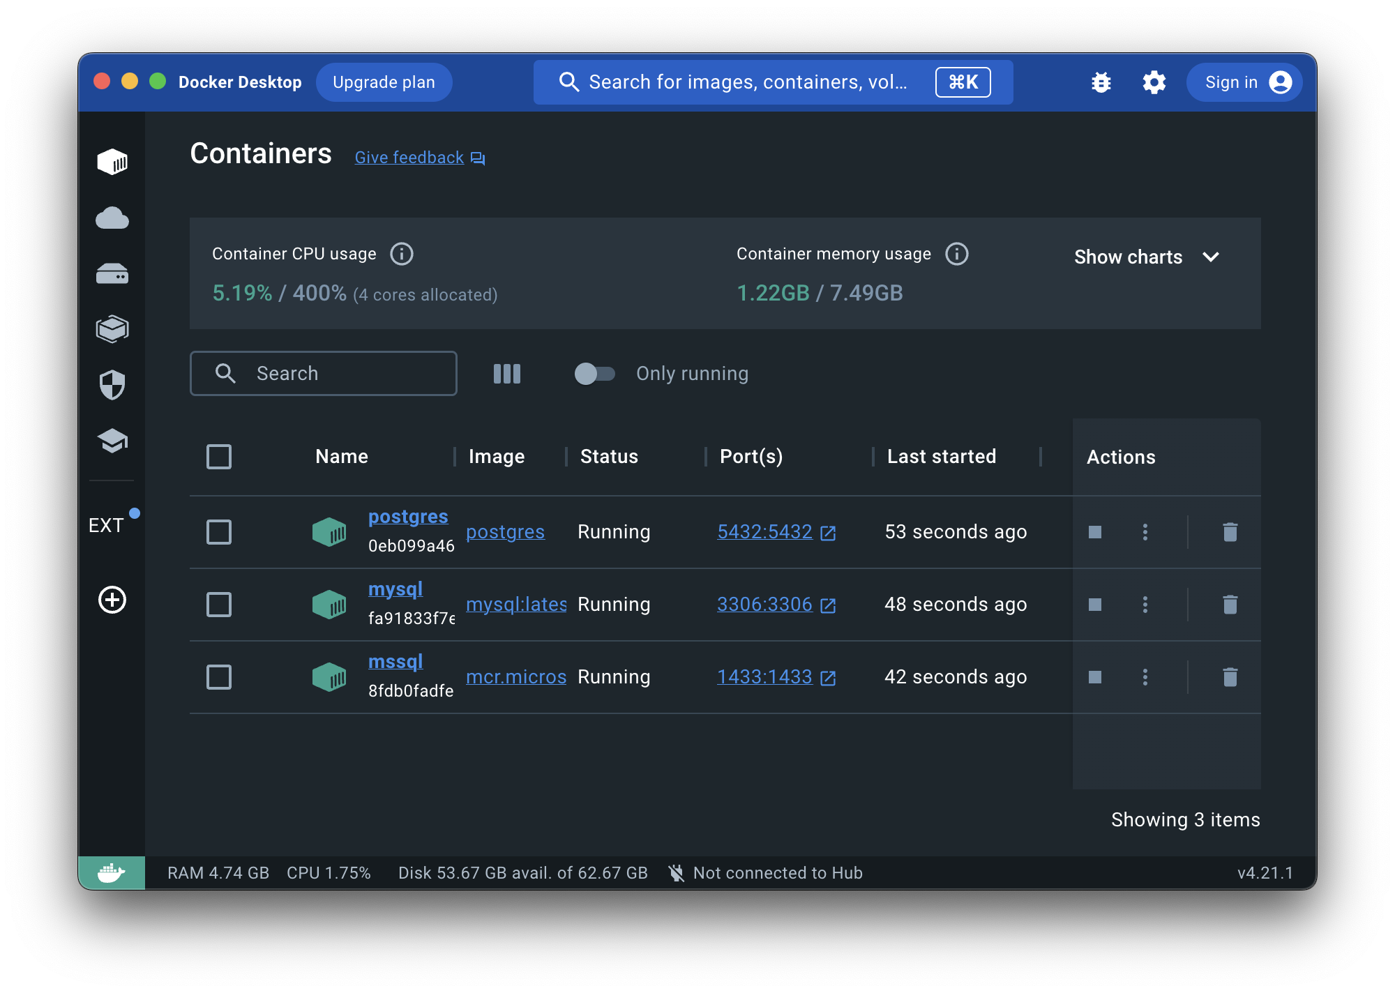Open Docker Desktop settings gear

pos(1153,82)
